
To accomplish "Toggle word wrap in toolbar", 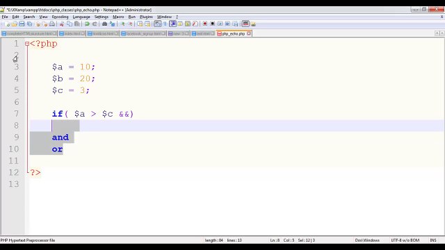I will [158, 24].
